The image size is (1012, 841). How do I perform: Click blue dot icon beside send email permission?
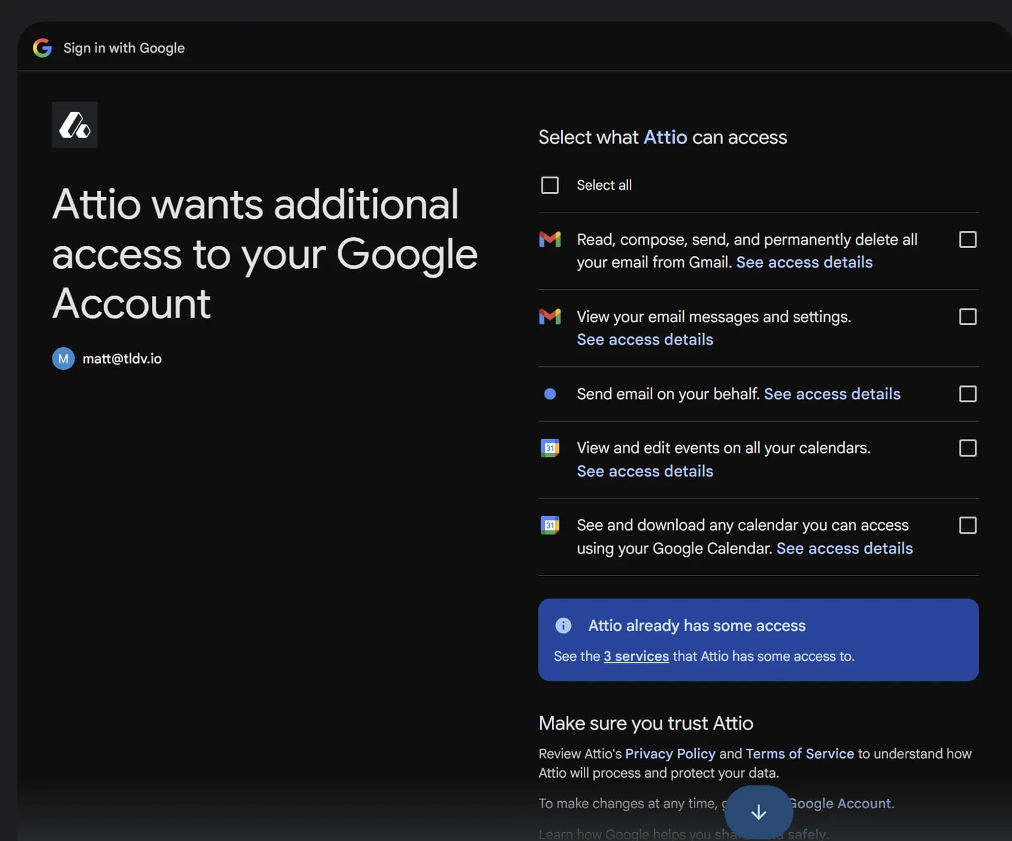[x=550, y=394]
